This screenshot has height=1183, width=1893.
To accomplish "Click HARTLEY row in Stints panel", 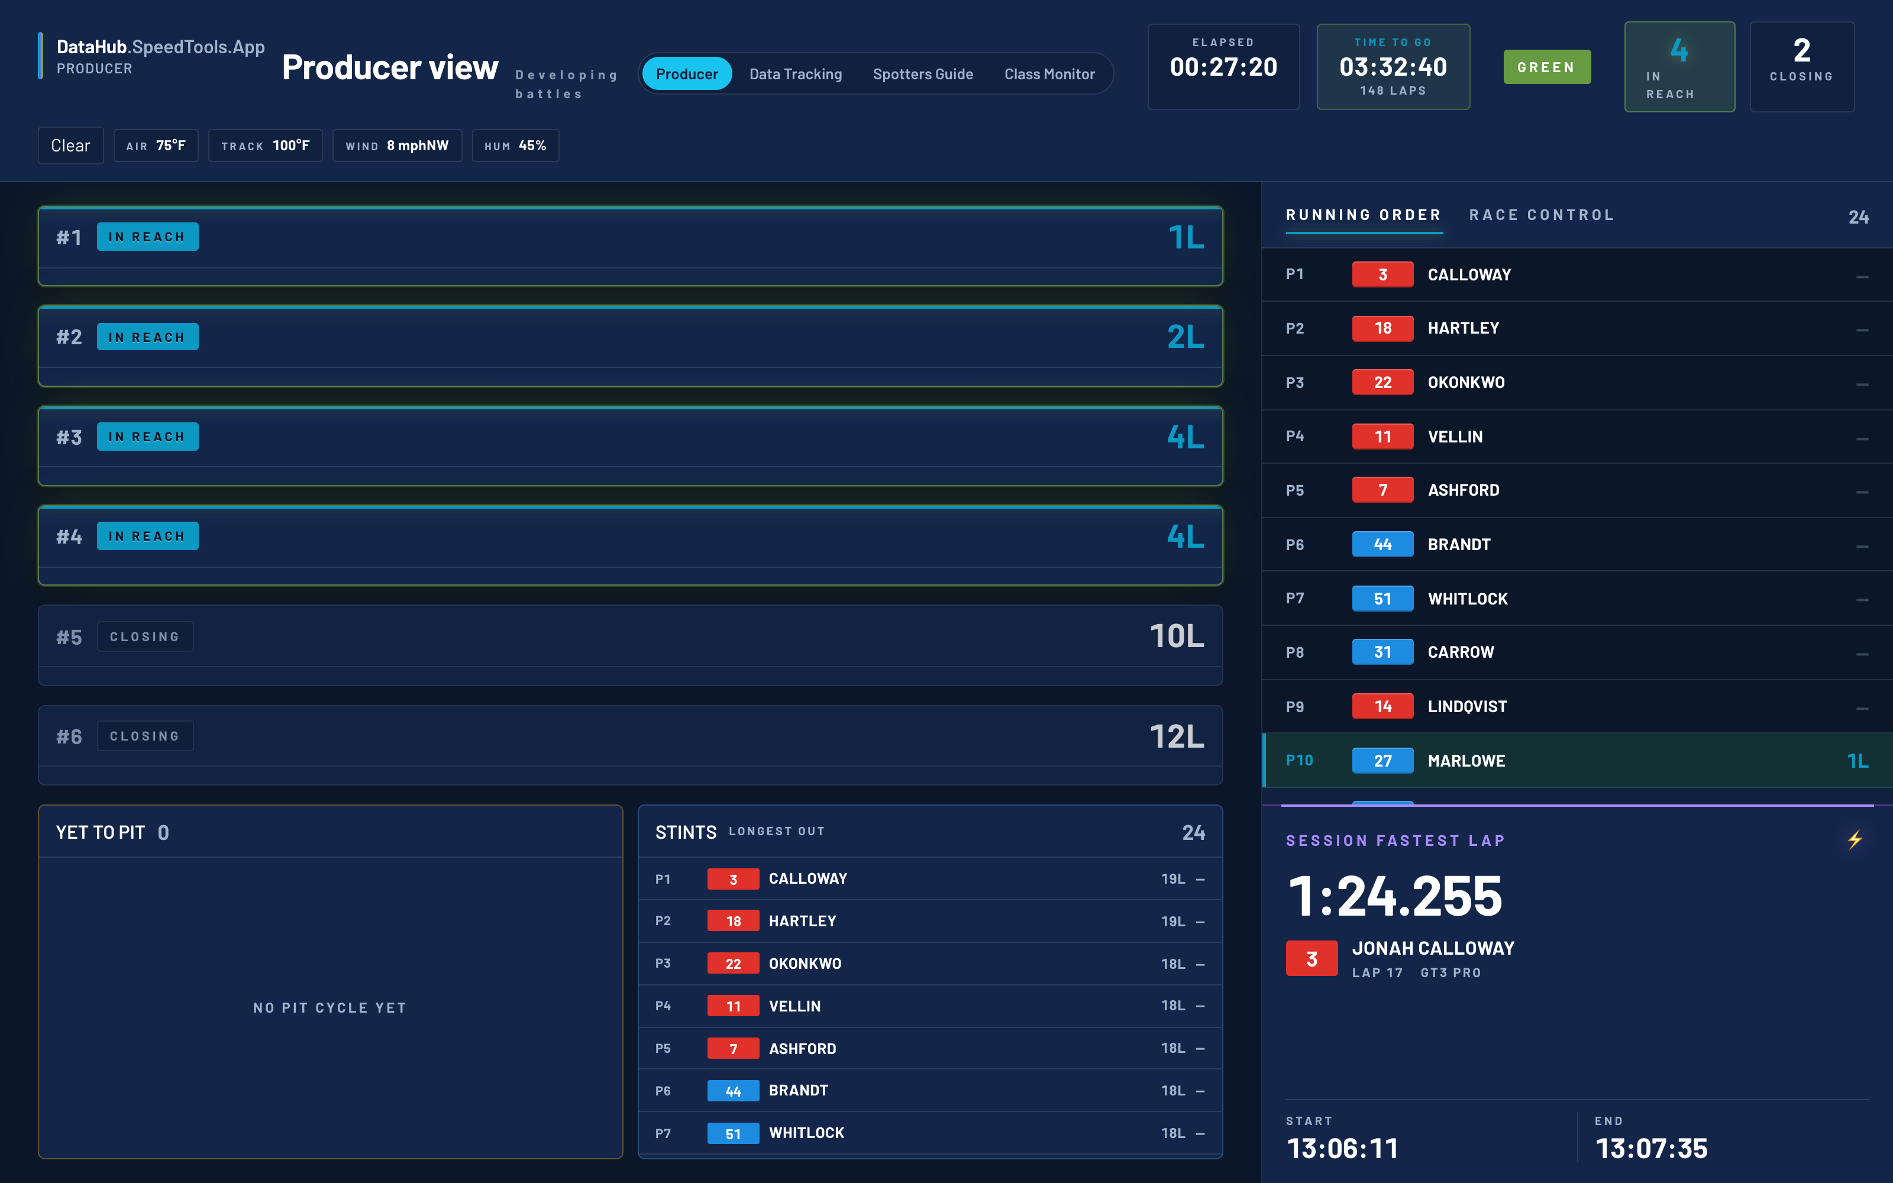I will pyautogui.click(x=930, y=921).
